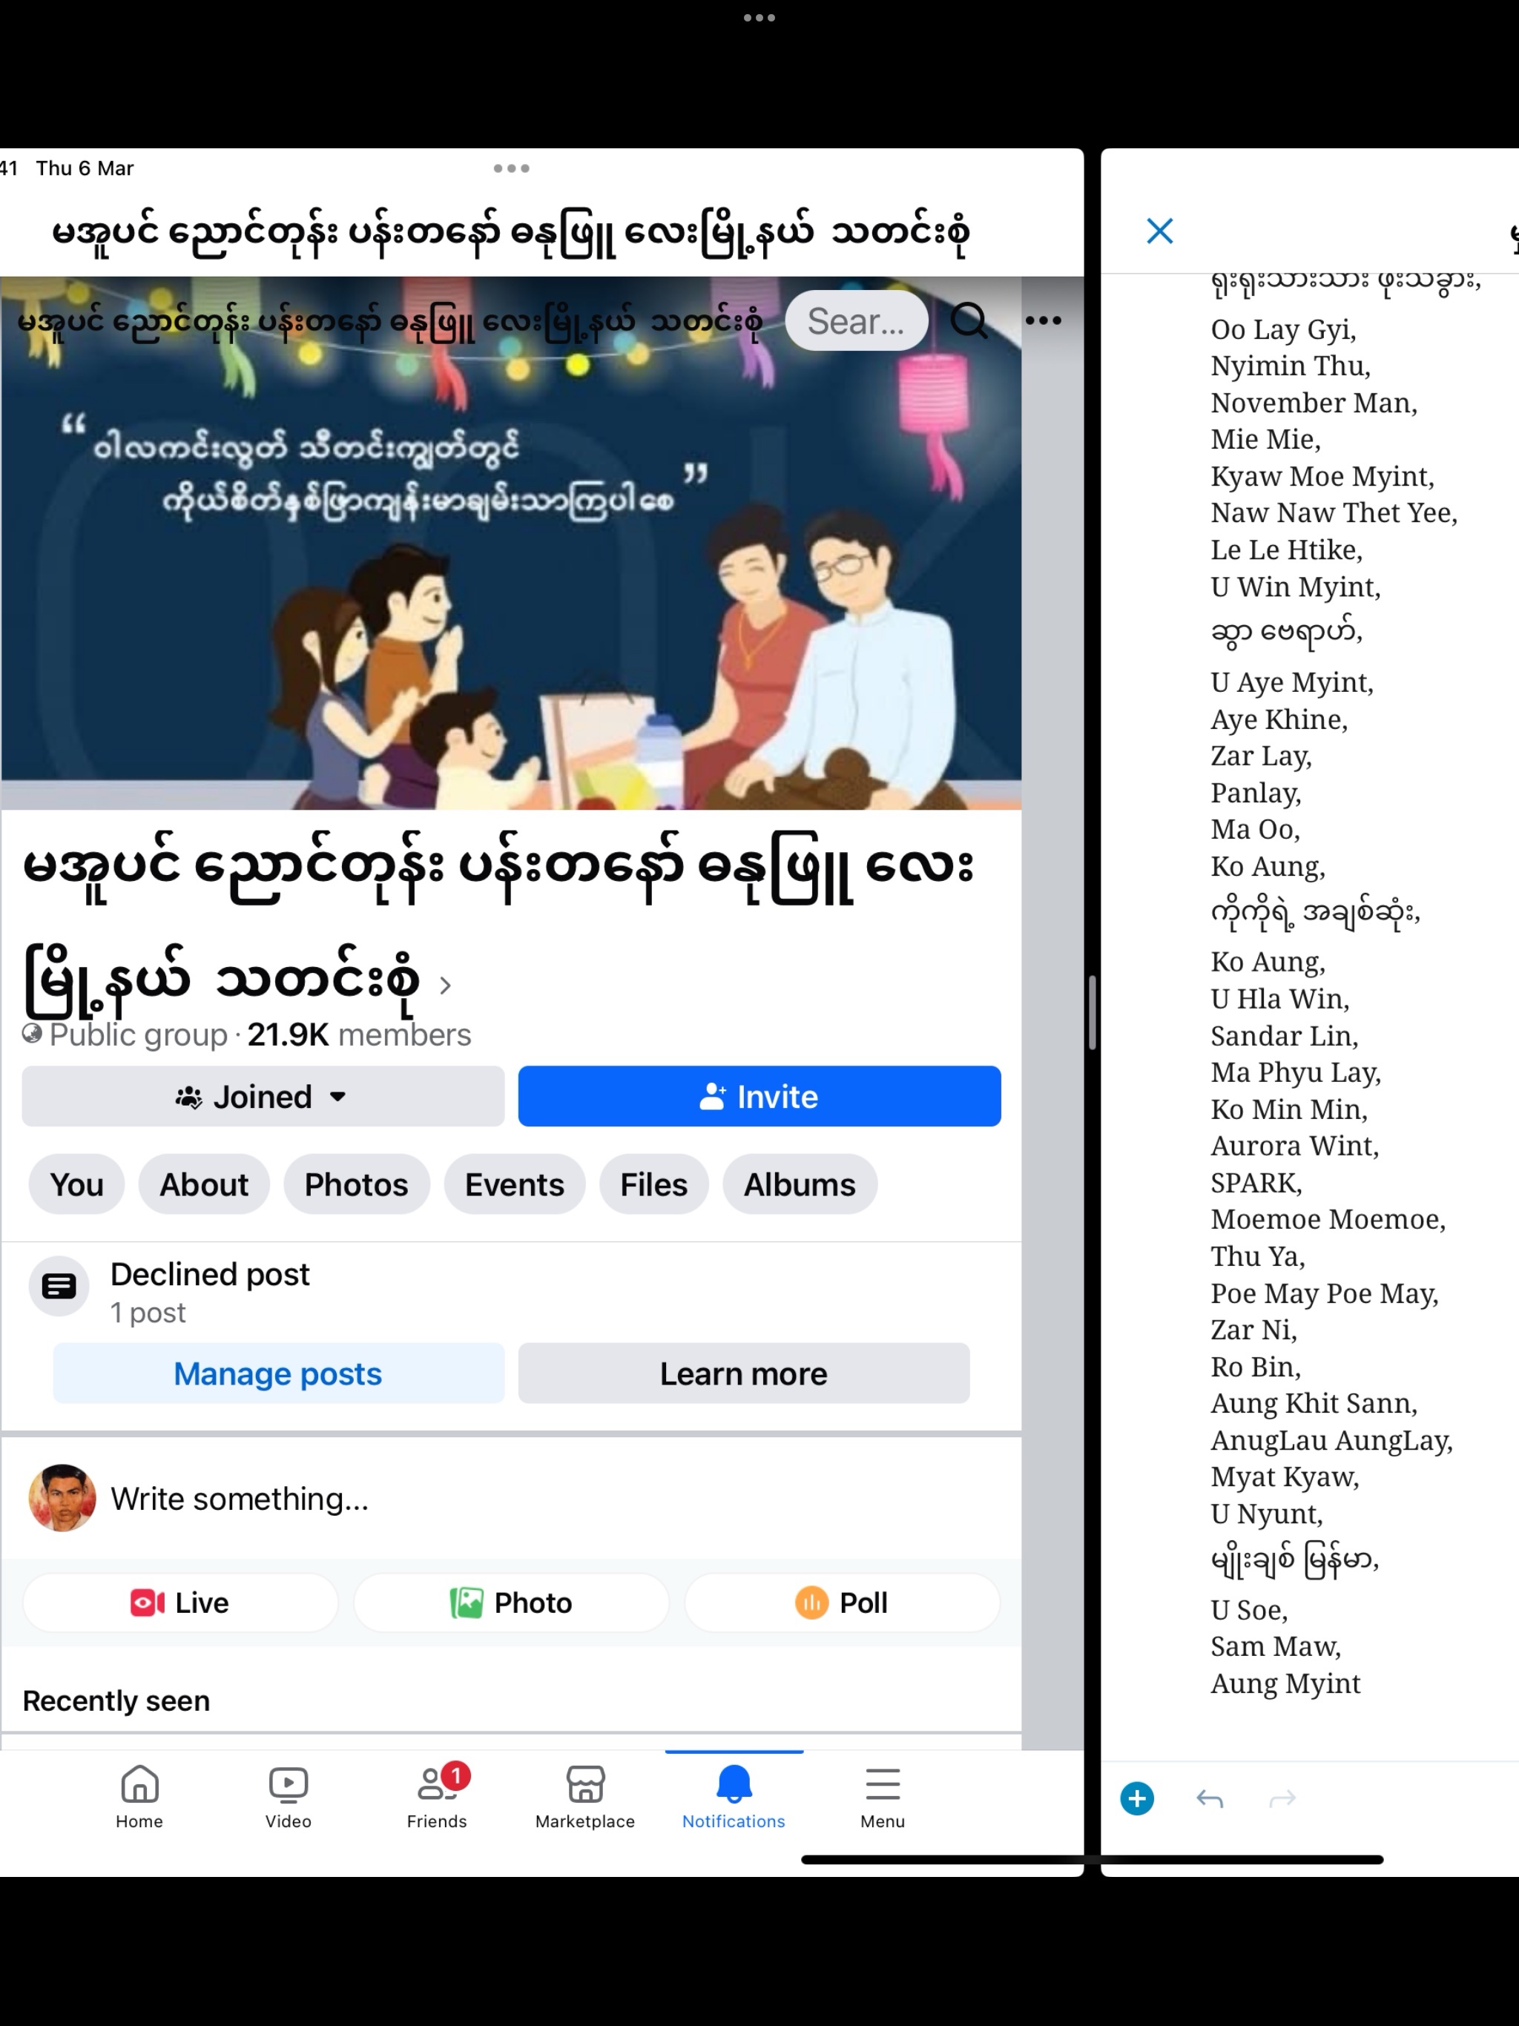Image resolution: width=1519 pixels, height=2026 pixels.
Task: Click the blue plus icon in the right panel
Action: (1137, 1799)
